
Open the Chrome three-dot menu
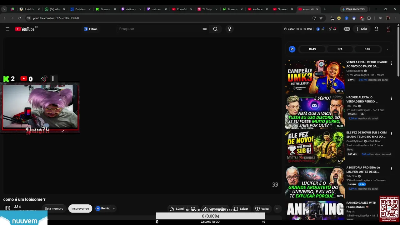click(x=395, y=18)
